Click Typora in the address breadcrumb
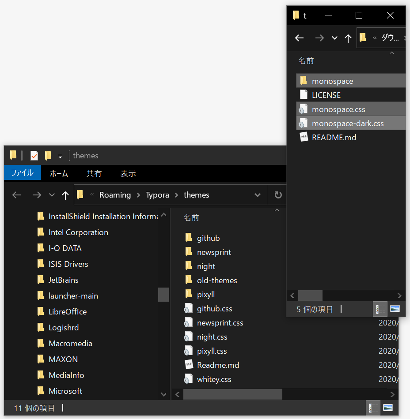The height and width of the screenshot is (419, 410). click(x=157, y=195)
